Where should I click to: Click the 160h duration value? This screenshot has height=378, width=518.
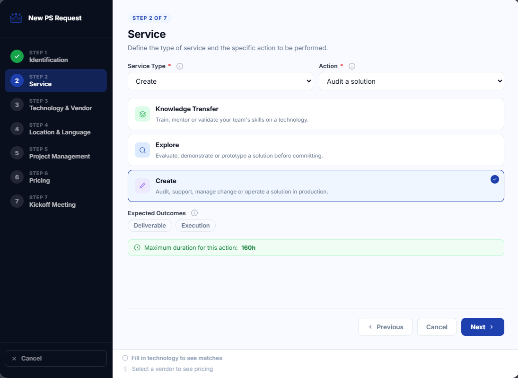[248, 247]
